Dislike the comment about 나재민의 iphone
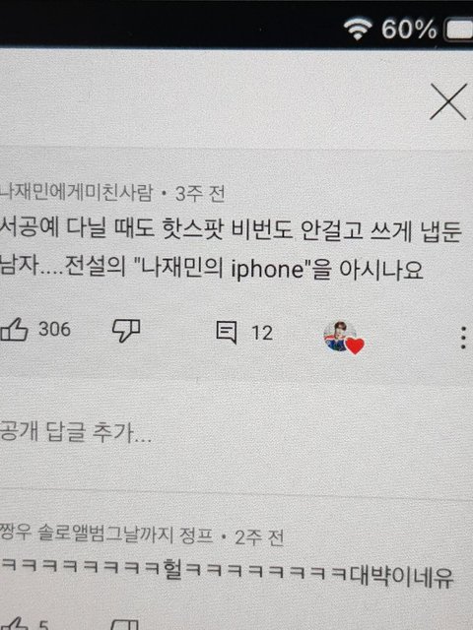 [126, 331]
